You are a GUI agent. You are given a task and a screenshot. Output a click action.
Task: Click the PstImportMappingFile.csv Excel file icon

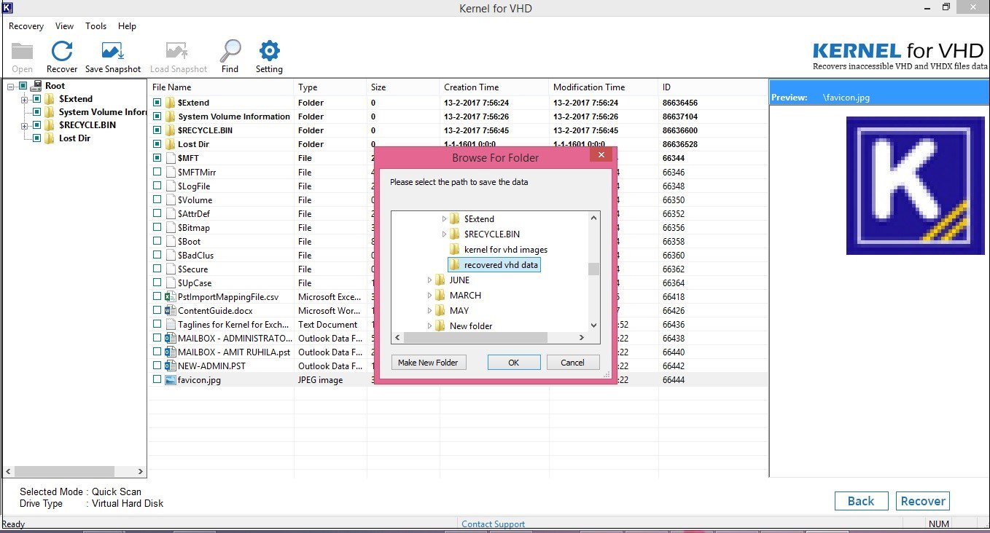pos(171,297)
